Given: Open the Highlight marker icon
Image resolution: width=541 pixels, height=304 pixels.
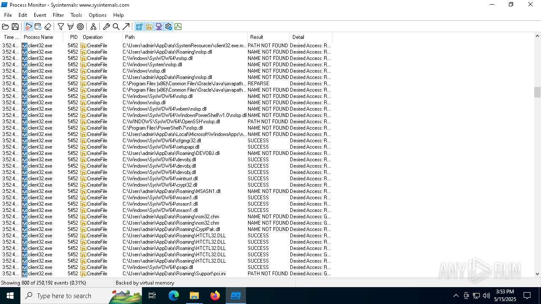Looking at the screenshot, I should 71,27.
